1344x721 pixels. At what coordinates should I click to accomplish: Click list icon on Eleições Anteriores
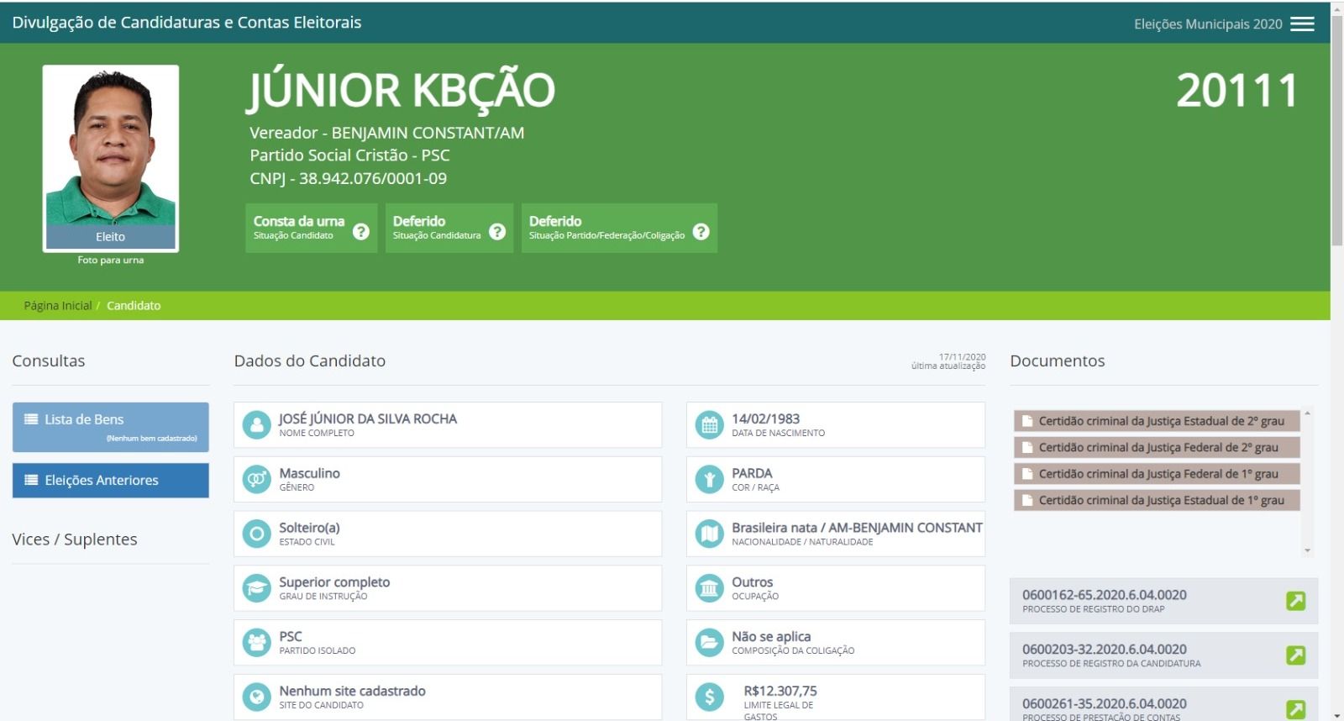tap(31, 480)
